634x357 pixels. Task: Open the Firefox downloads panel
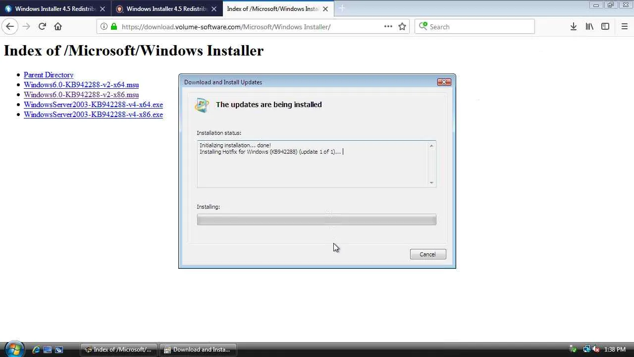pyautogui.click(x=573, y=26)
